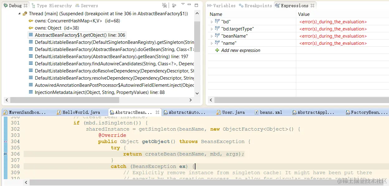
Task: Collapse the Thread [main] tree node
Action: coord(19,14)
